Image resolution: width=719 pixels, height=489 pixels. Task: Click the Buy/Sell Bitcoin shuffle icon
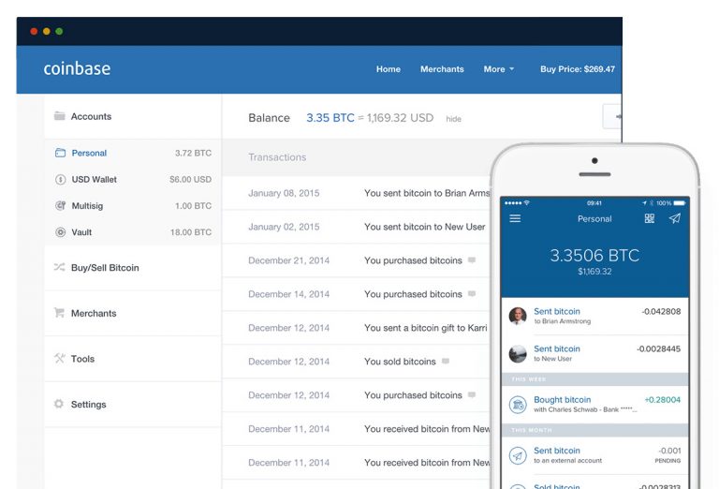[59, 267]
